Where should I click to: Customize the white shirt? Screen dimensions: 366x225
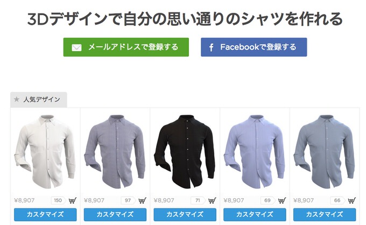point(45,214)
